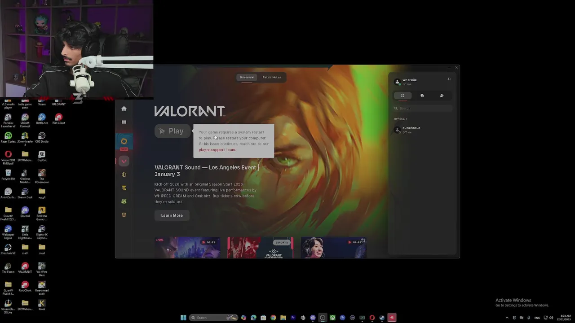Open the Valorant Champions esports thumbnail

[260, 248]
